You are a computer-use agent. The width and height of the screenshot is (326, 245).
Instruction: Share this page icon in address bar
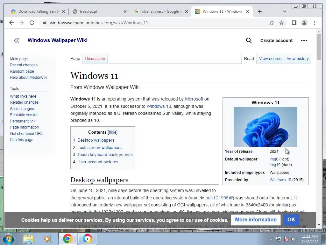coord(271,23)
